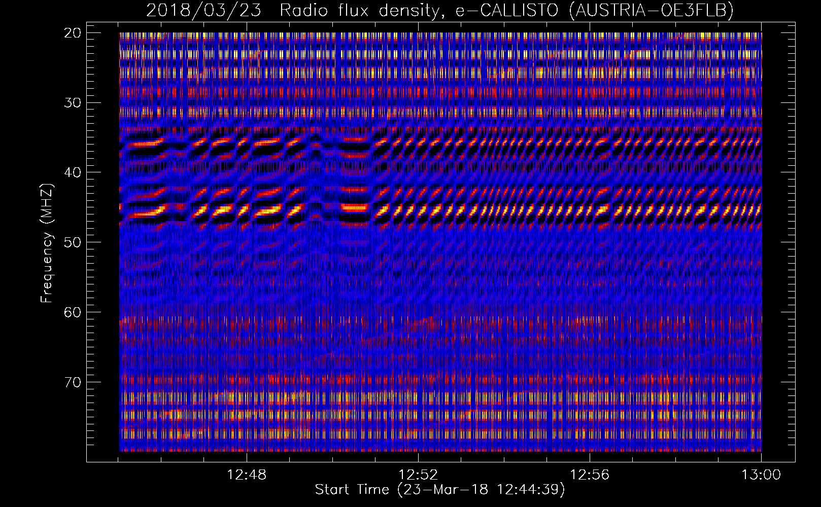The height and width of the screenshot is (507, 821).
Task: Select the 20 frequency tick label
Action: point(73,33)
